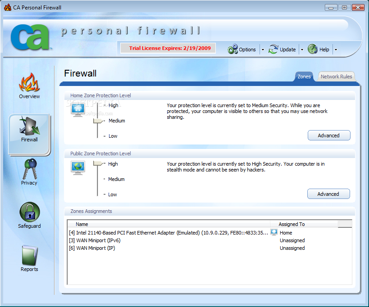Set Public Zone protection to Medium
The image size is (369, 307).
[x=116, y=179]
